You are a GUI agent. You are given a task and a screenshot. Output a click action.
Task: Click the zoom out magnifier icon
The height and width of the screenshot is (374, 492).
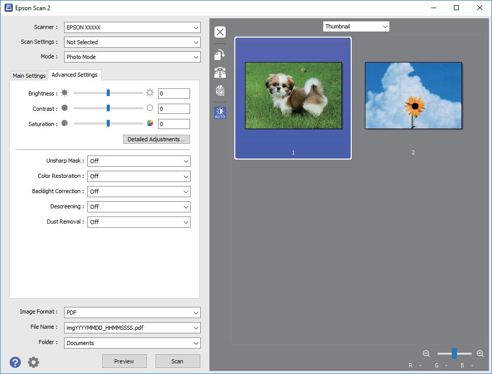426,354
